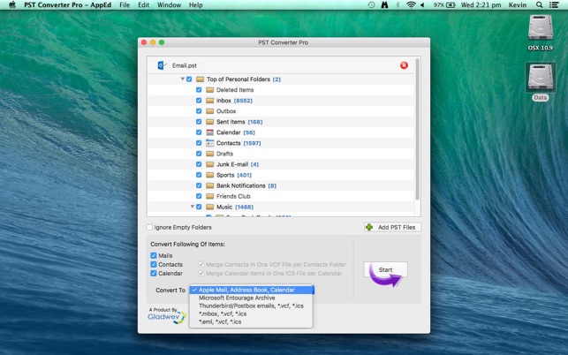Click the Add PST Files button

pos(392,227)
